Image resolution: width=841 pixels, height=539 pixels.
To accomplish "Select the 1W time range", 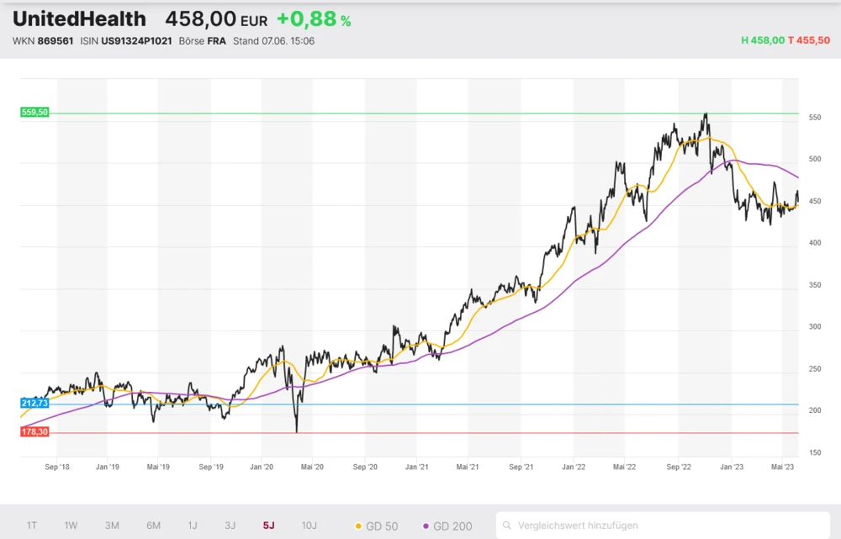I will pos(71,526).
